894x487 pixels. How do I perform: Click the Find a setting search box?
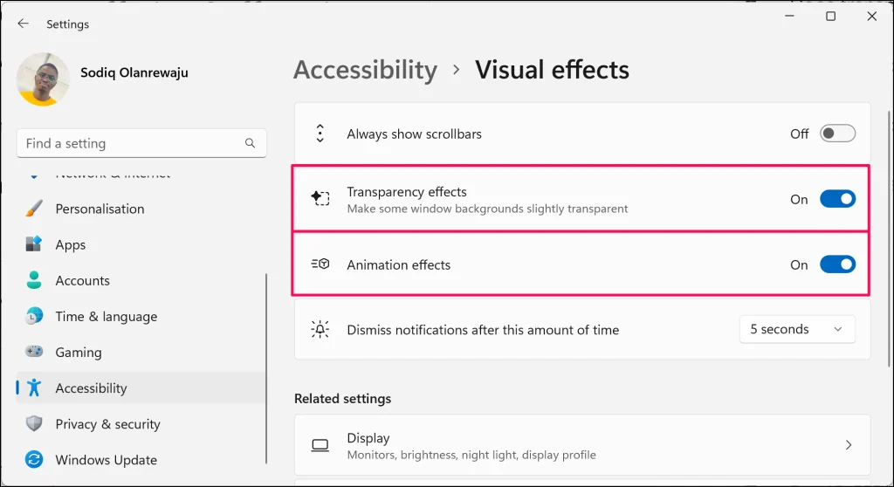131,143
